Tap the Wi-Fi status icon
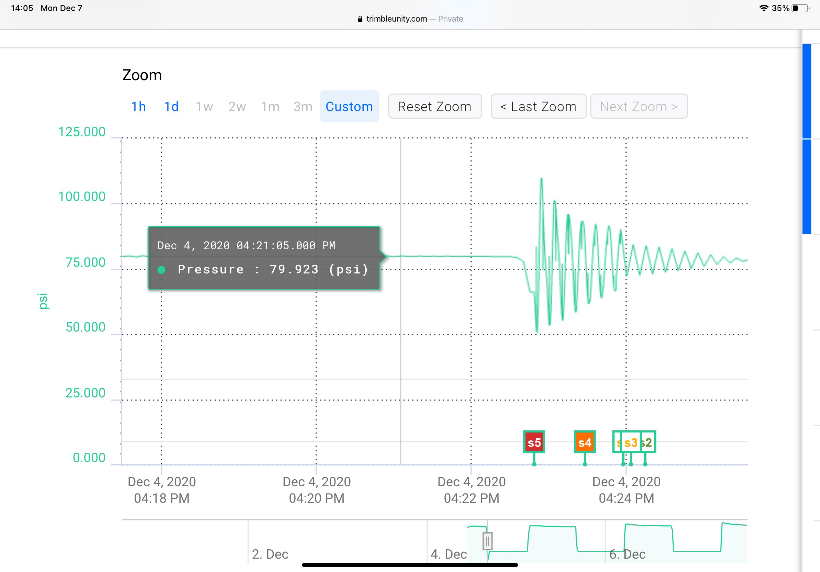Screen dimensions: 820x572 coord(764,8)
